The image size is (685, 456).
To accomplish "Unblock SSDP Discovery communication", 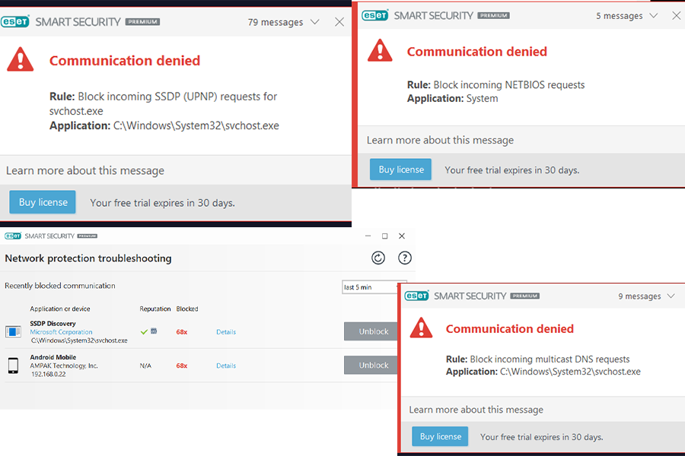I will 371,331.
